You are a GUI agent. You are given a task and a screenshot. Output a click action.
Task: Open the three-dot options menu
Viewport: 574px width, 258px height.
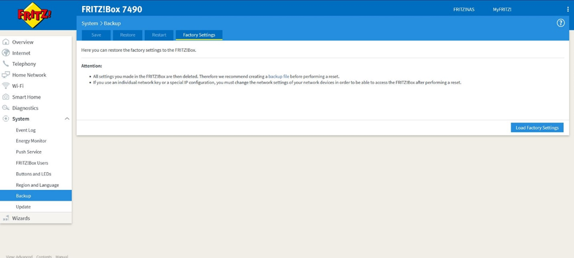pyautogui.click(x=568, y=9)
